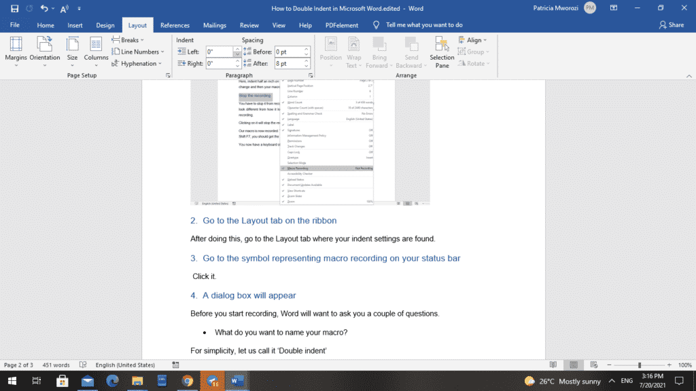Viewport: 696px width, 391px height.
Task: Switch to the View tab
Action: click(x=279, y=25)
